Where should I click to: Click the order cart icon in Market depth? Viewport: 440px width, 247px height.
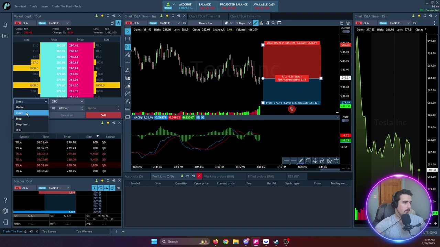point(118,23)
